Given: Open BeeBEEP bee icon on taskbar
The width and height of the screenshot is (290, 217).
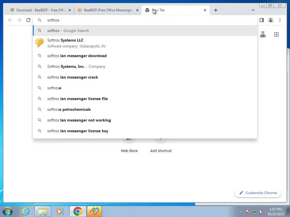Looking at the screenshot, I should [94, 211].
